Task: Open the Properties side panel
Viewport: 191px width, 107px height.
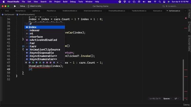Action: pos(189,26)
